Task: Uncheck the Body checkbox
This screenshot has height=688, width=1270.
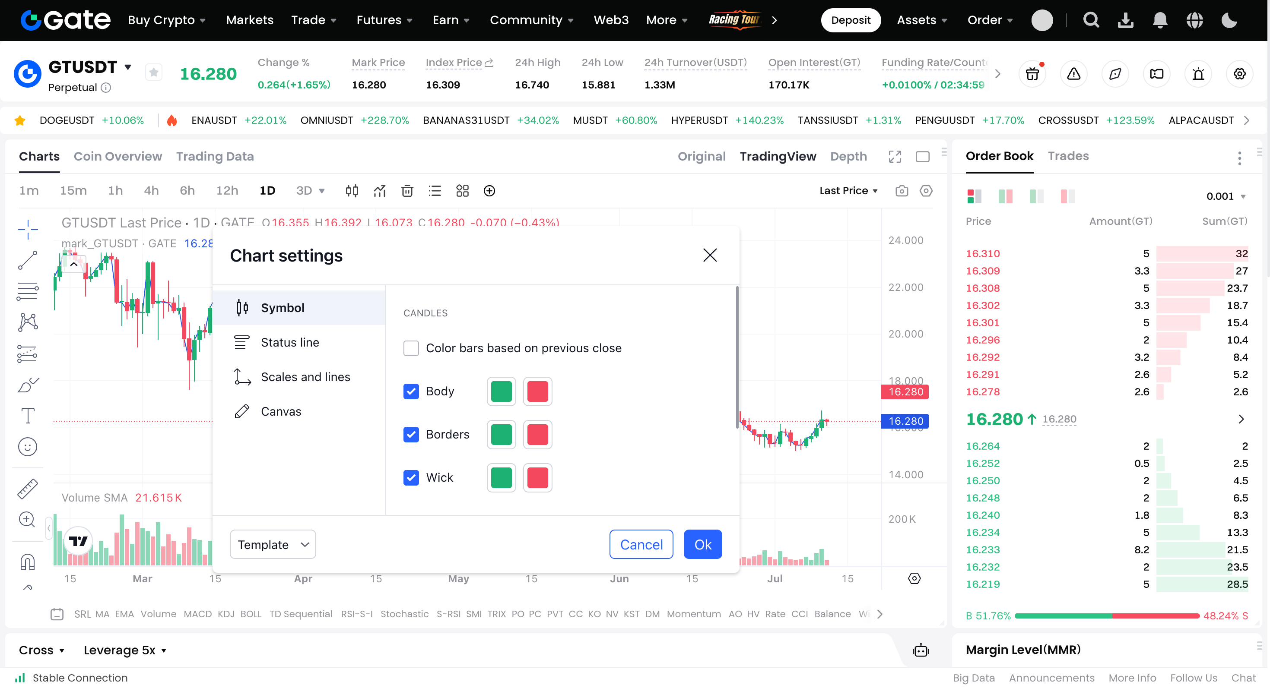Action: pyautogui.click(x=411, y=391)
